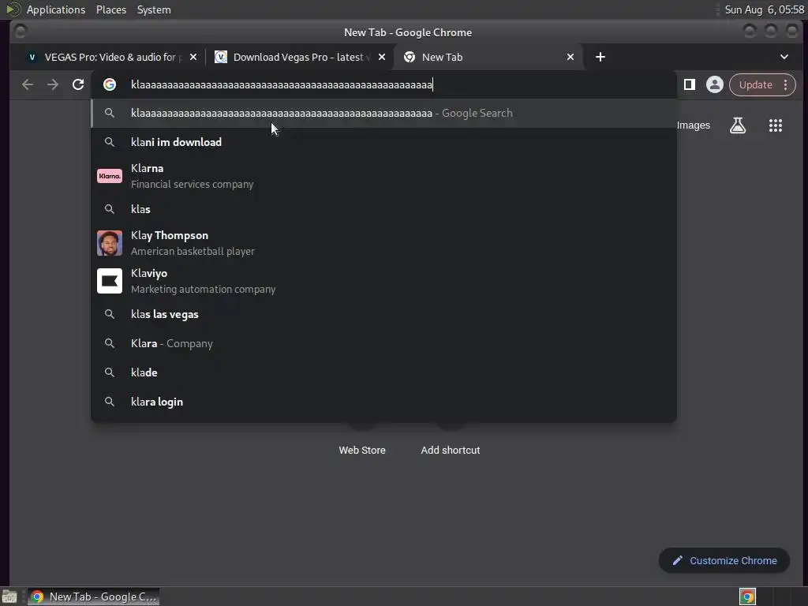Select Klay Thompson suggestion
Image resolution: width=808 pixels, height=606 pixels.
(x=383, y=243)
